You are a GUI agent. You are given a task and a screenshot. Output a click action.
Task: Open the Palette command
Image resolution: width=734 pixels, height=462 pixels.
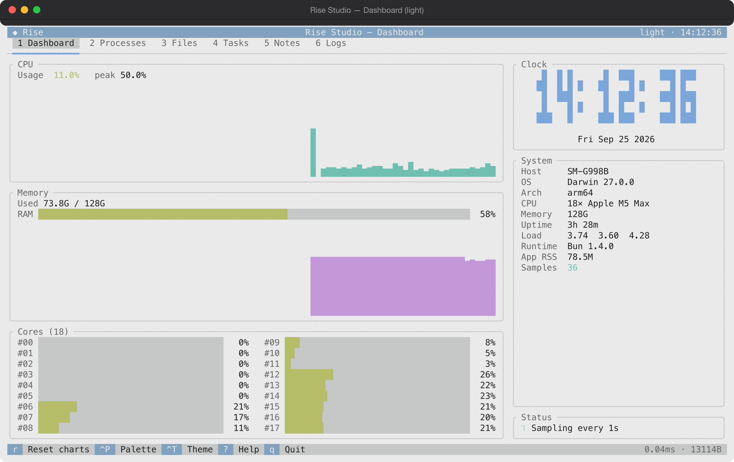[138, 449]
